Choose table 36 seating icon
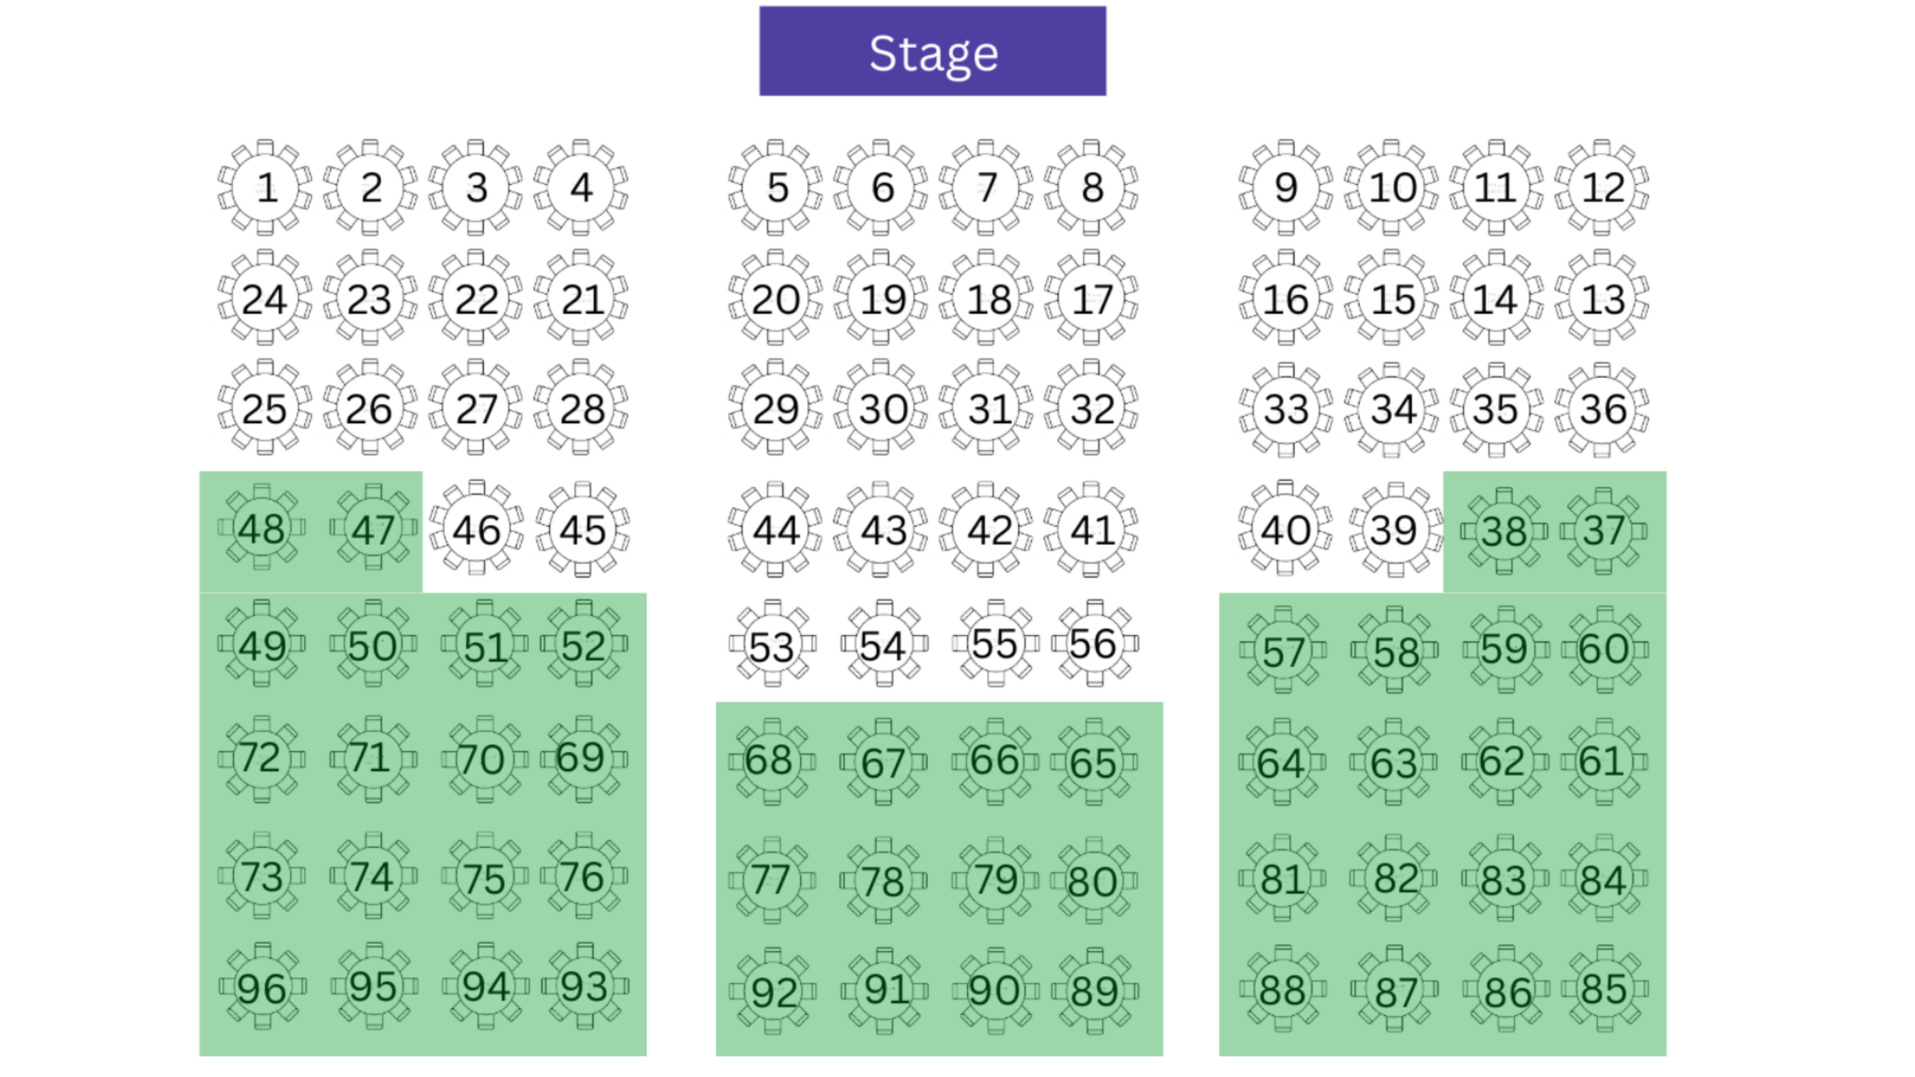1915x1077 pixels. (x=1601, y=409)
